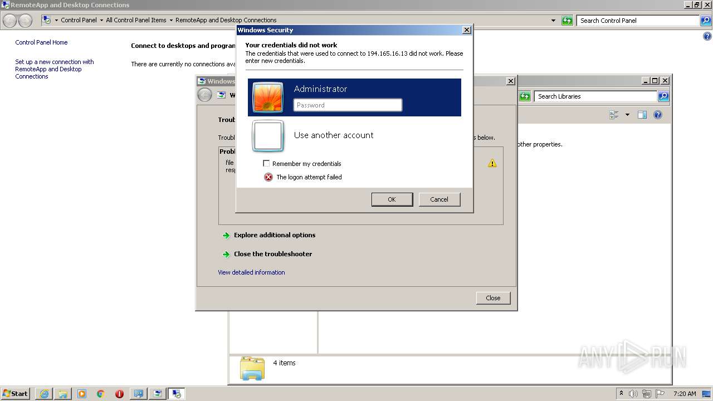Open address bar history dropdown in Control Panel
This screenshot has width=713, height=401.
tap(553, 21)
